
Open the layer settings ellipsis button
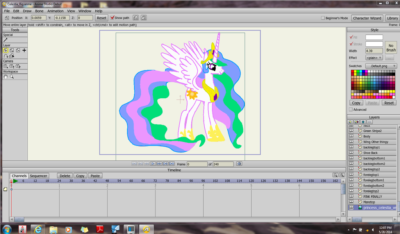click(370, 122)
